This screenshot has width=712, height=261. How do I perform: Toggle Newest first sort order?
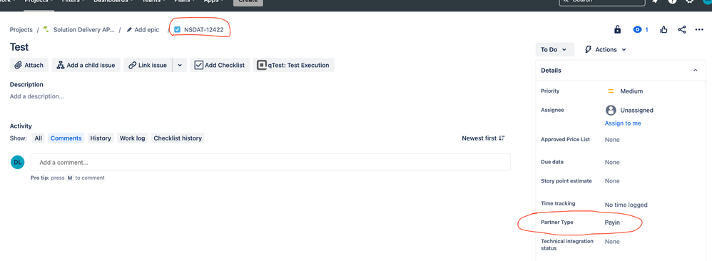(483, 138)
